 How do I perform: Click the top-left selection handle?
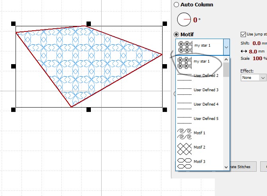[13, 24]
